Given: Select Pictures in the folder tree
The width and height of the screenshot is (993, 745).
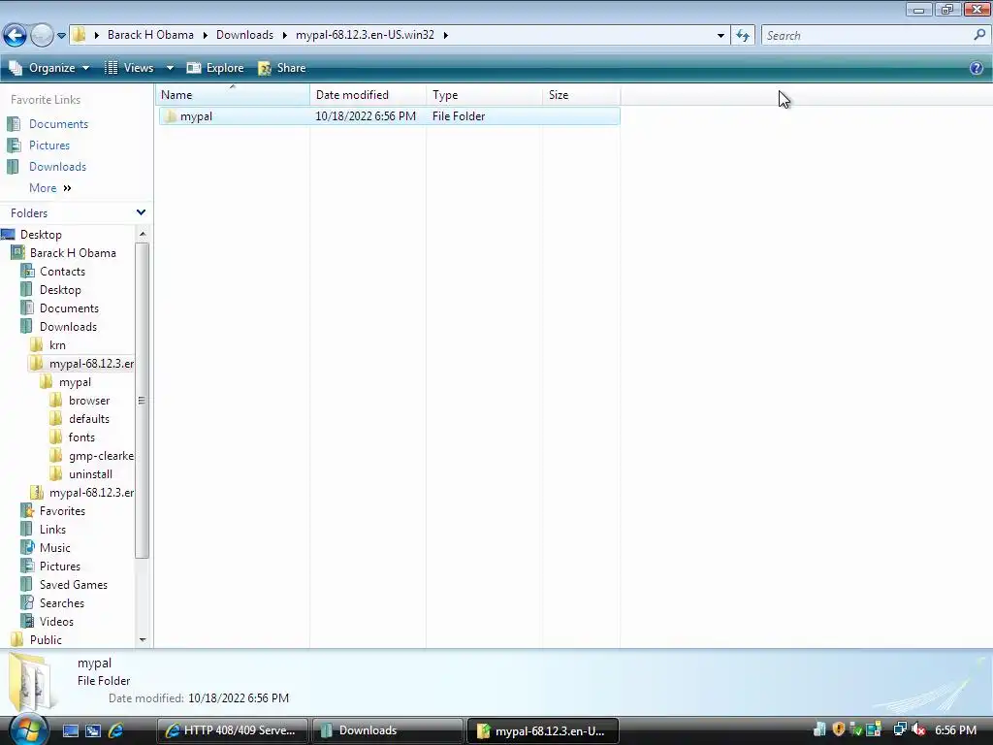Looking at the screenshot, I should click(59, 567).
